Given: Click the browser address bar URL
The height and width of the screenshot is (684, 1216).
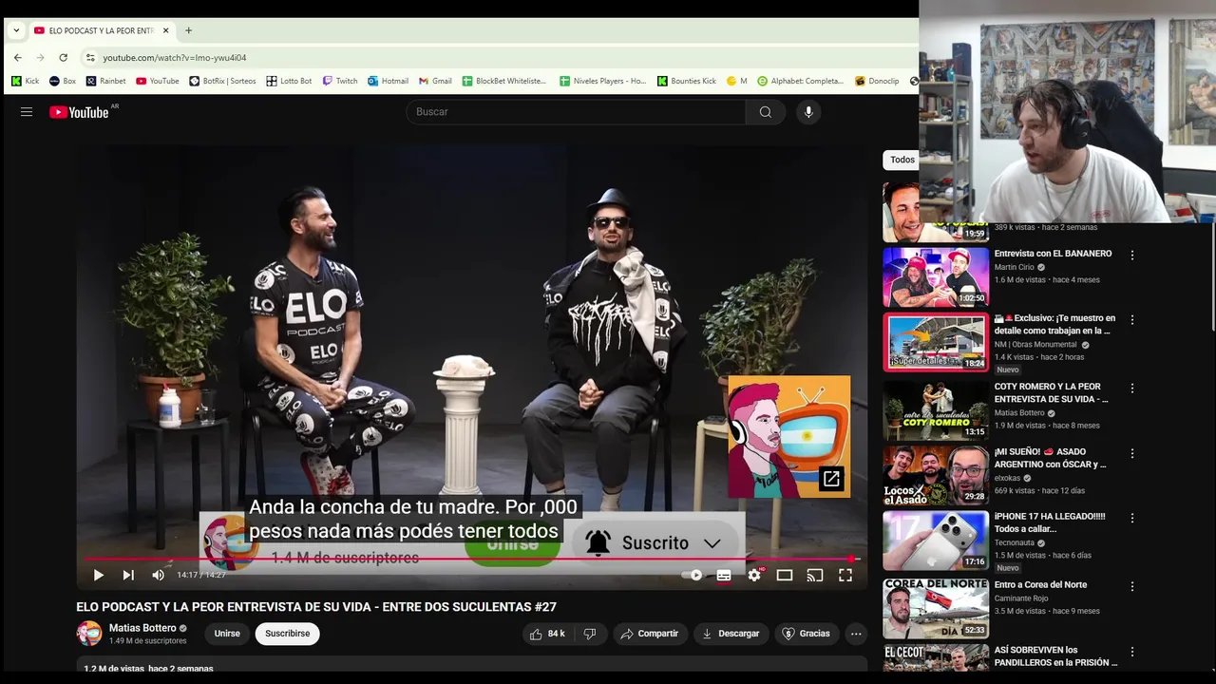Looking at the screenshot, I should point(175,58).
